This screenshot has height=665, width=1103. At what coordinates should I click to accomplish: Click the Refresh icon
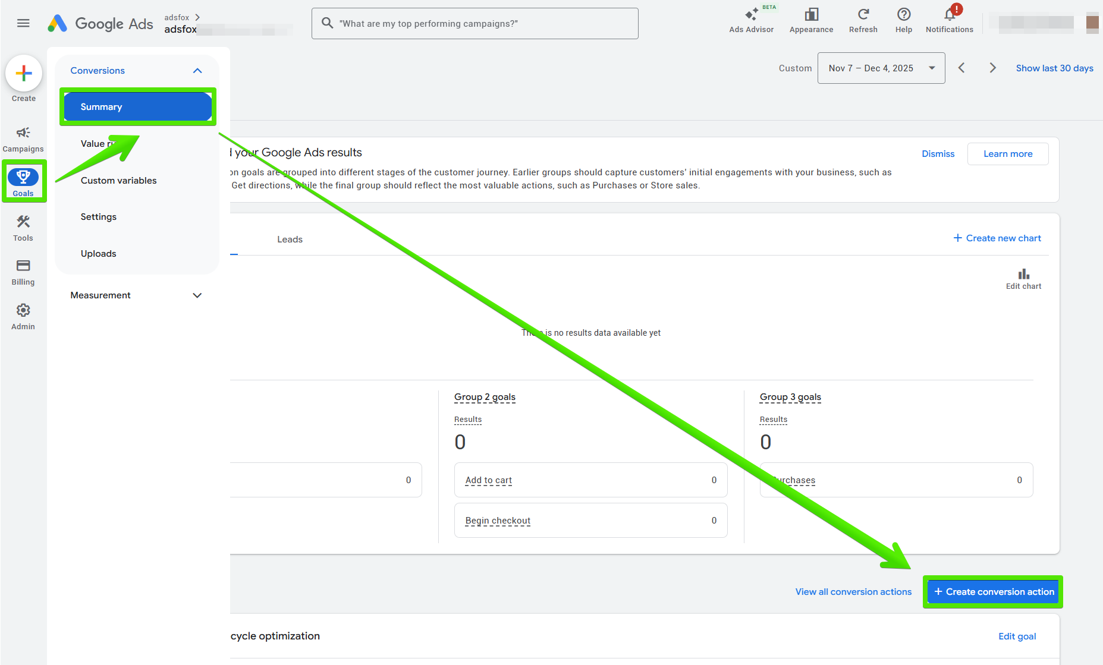863,20
